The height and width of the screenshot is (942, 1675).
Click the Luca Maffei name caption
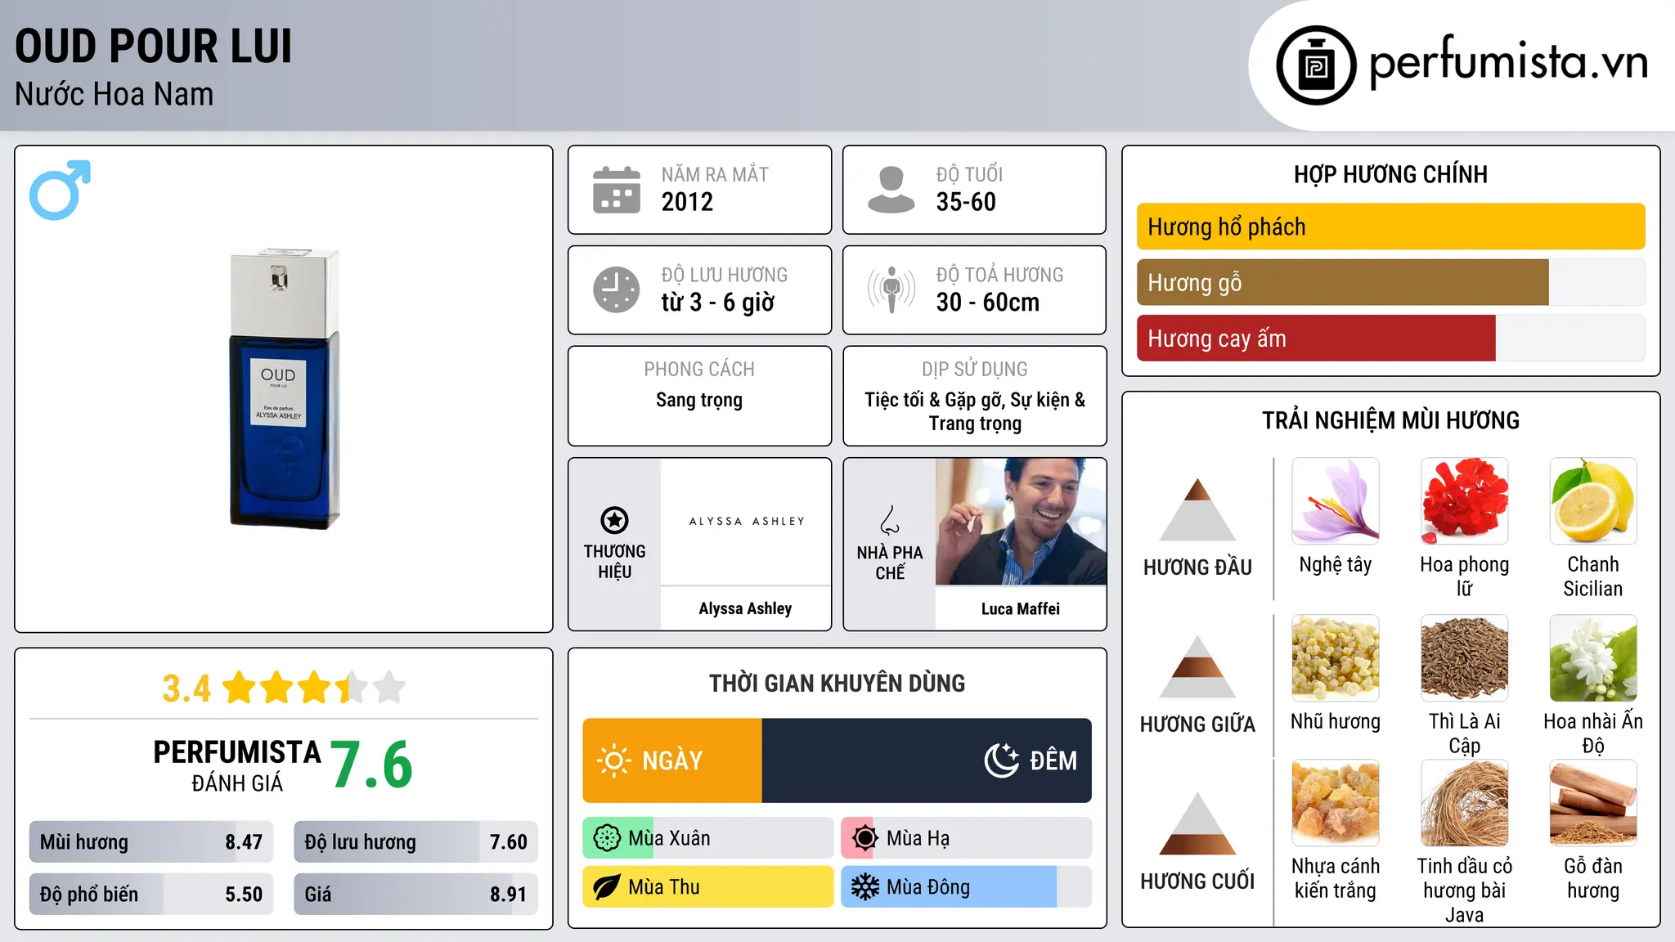1021,608
